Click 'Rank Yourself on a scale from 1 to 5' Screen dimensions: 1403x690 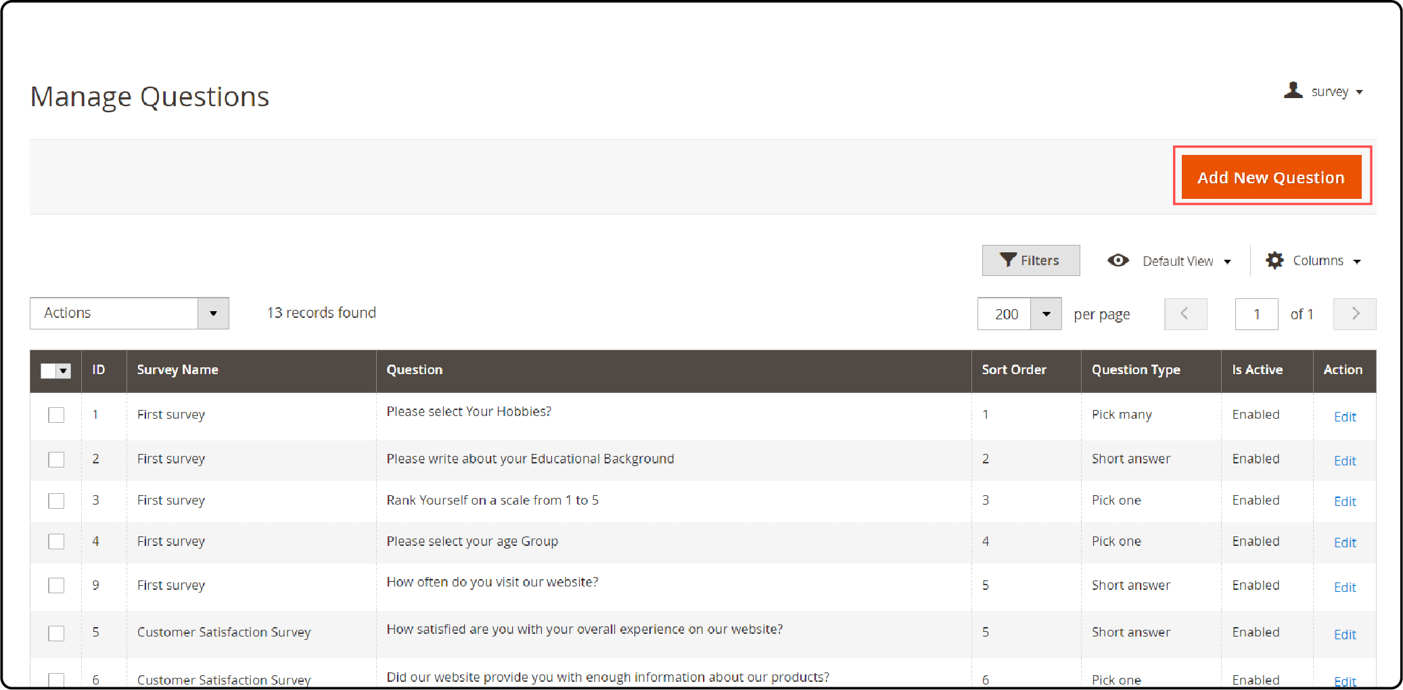coord(492,500)
